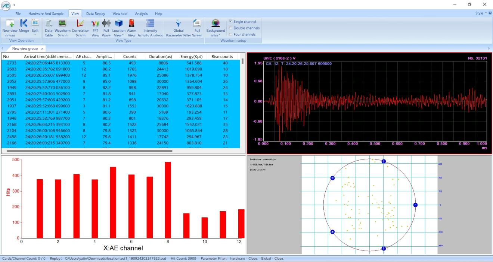
Task: Click the rightmost sensor marker on location graph
Action: pos(415,205)
